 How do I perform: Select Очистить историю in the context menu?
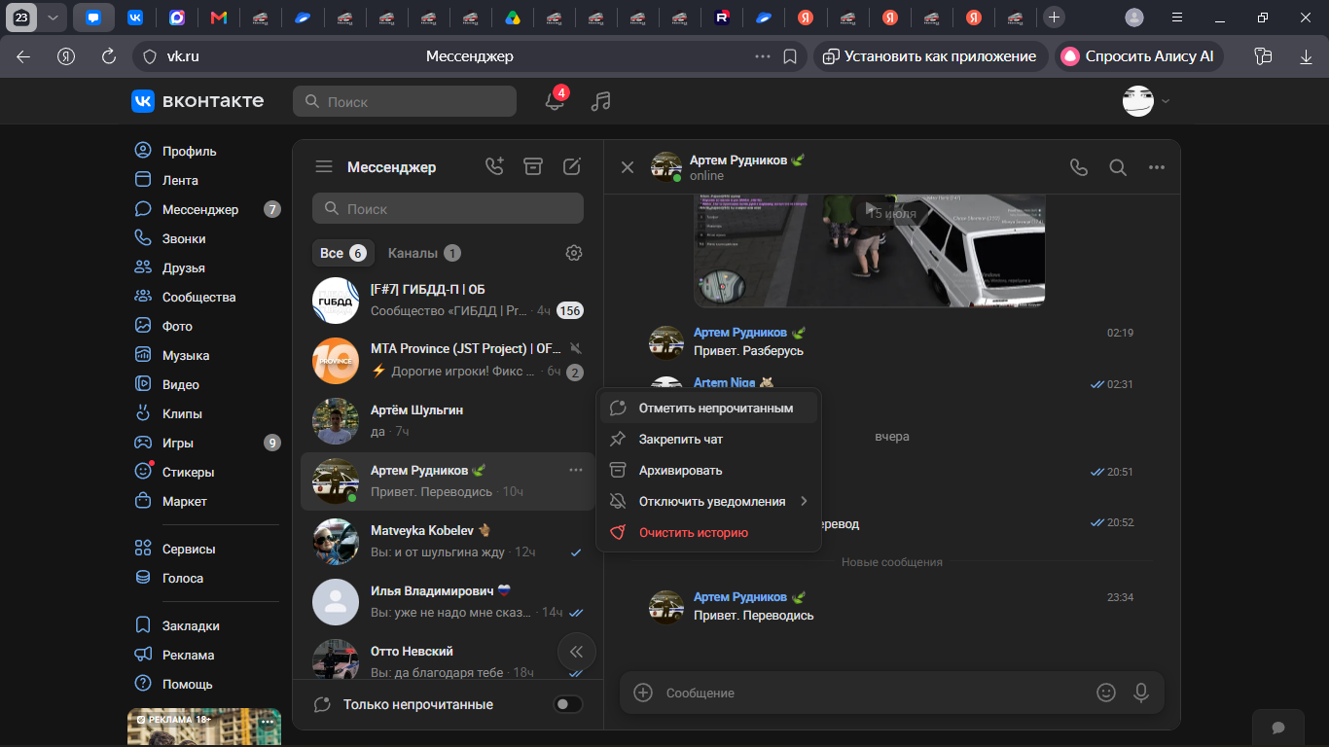click(708, 532)
